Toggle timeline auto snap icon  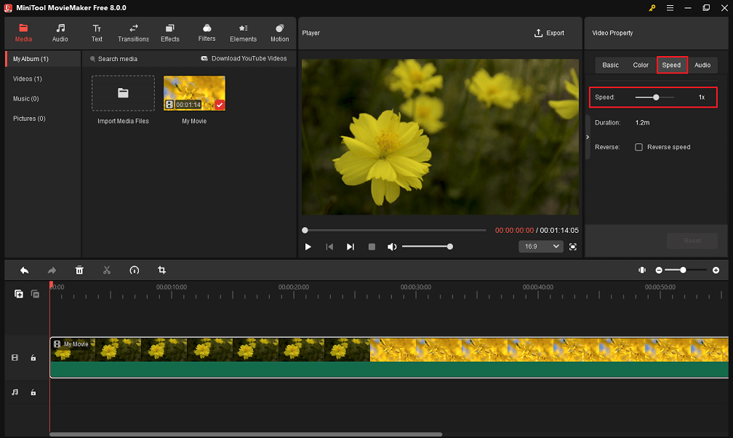(x=642, y=271)
